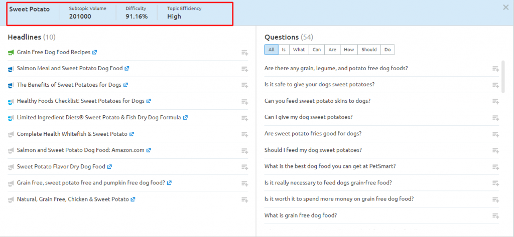The image size is (514, 237).
Task: Add 'Can you feed sweet potato skins to dogs?' to list
Action: click(495, 102)
